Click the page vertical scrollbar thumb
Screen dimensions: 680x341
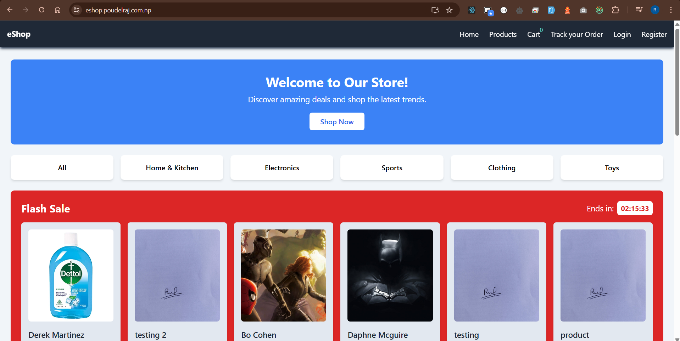(x=677, y=82)
